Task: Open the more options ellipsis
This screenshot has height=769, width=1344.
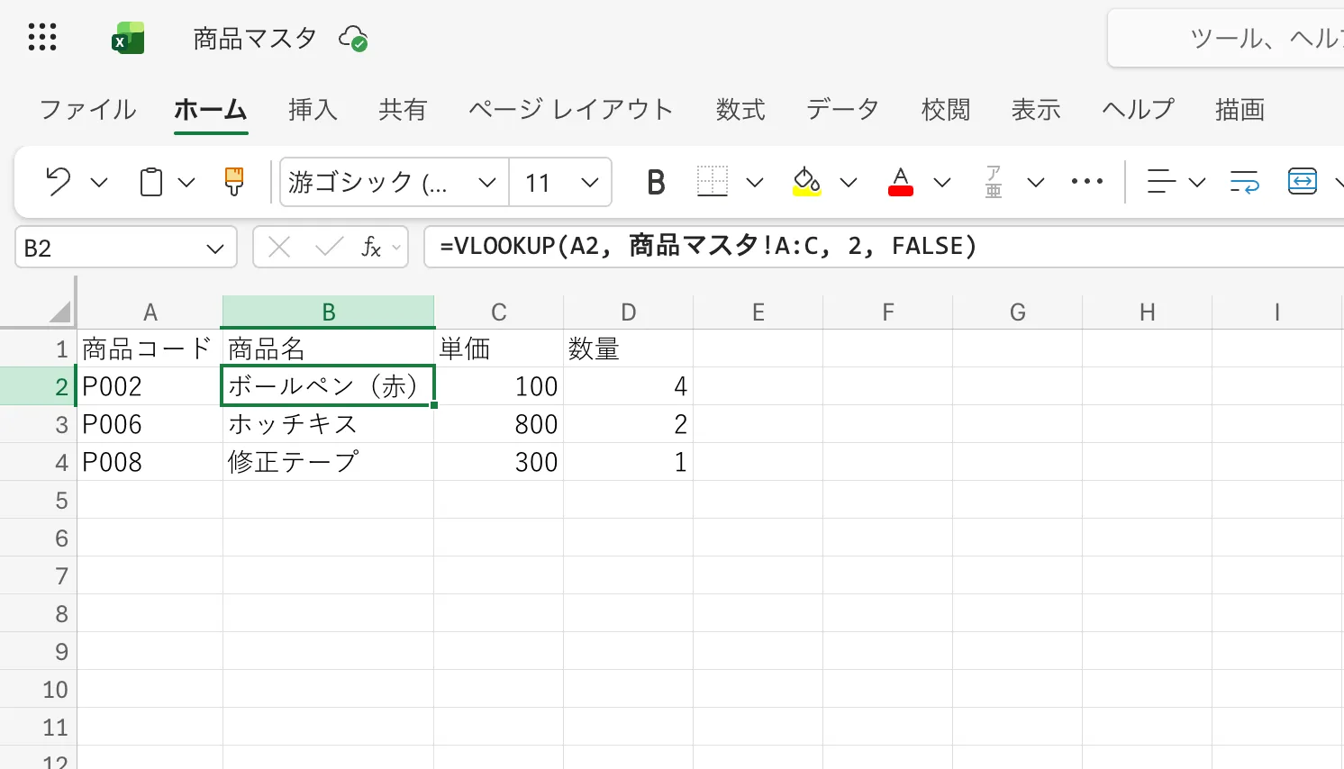Action: [1087, 182]
